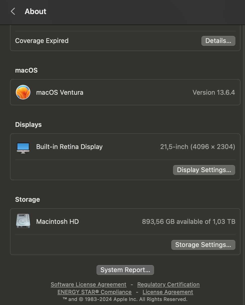Screen dimensions: 245x305
Task: Select the macOS Ventura name text
Action: [x=60, y=92]
